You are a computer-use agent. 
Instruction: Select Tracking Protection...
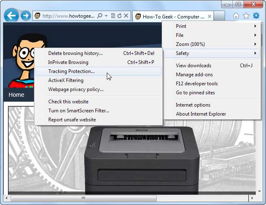coord(98,71)
